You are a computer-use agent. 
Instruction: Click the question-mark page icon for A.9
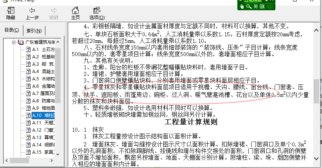coord(28,108)
